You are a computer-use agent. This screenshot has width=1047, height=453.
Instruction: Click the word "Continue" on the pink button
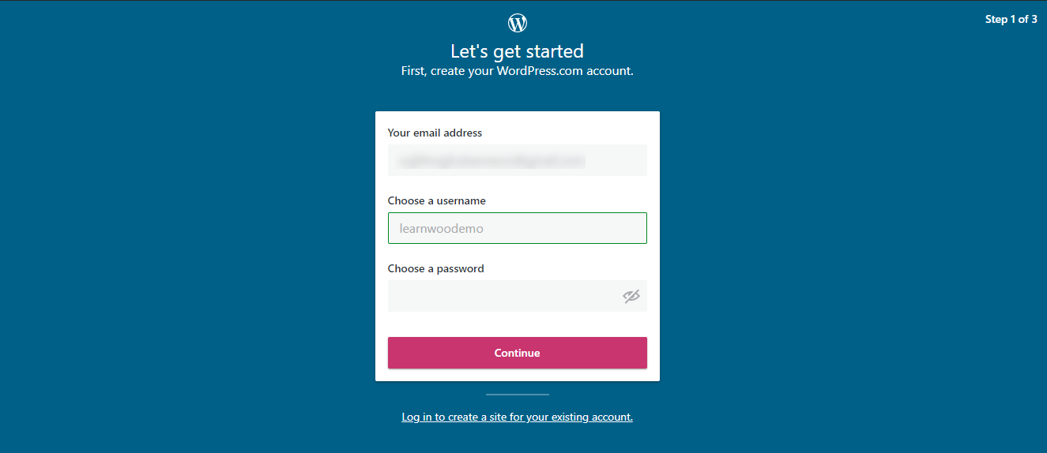coord(517,353)
